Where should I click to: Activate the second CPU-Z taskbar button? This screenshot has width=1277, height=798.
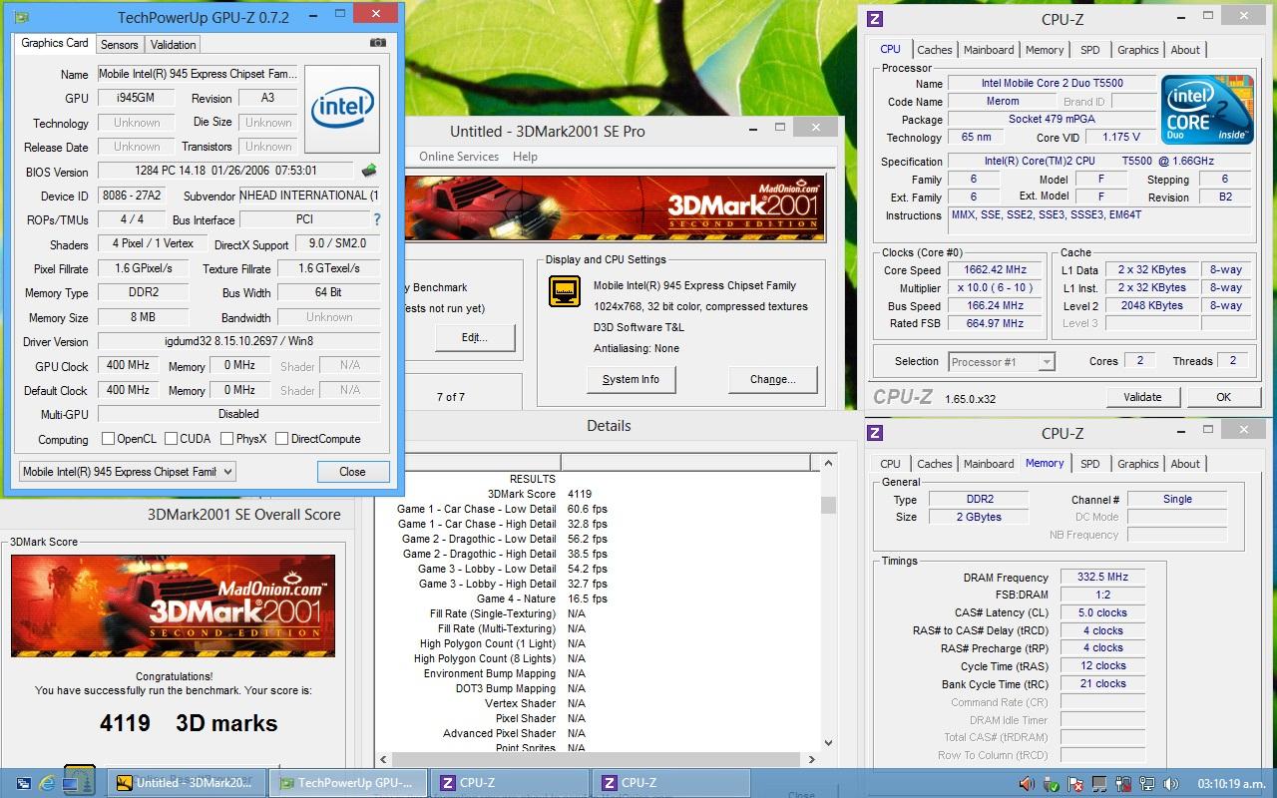pyautogui.click(x=671, y=783)
